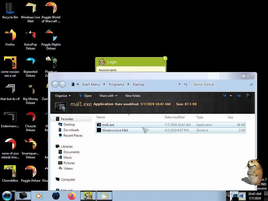Sort by the Type column header
This screenshot has width=268, height=201.
pos(210,117)
